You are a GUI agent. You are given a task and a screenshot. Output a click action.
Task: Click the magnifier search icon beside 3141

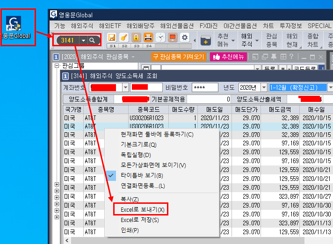tap(92, 40)
